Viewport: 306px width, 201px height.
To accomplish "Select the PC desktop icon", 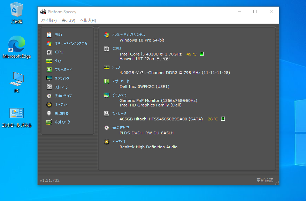I will [x=17, y=82].
